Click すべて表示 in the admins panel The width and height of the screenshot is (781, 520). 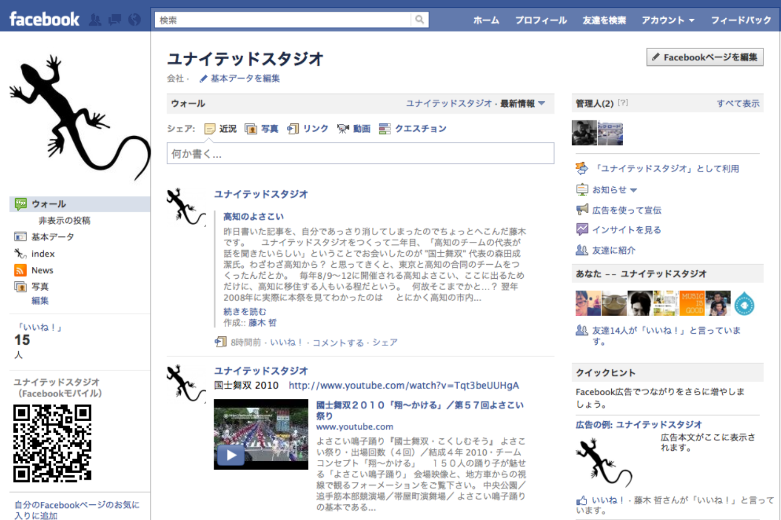(x=738, y=103)
